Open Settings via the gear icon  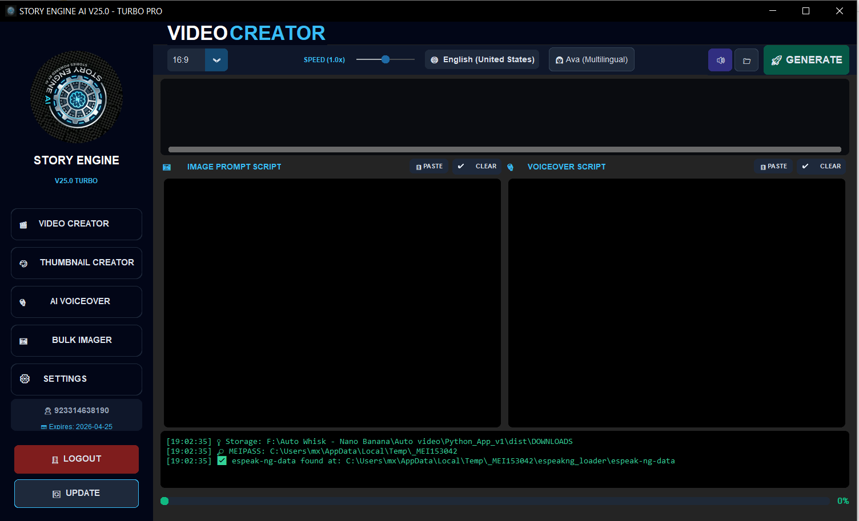click(25, 378)
